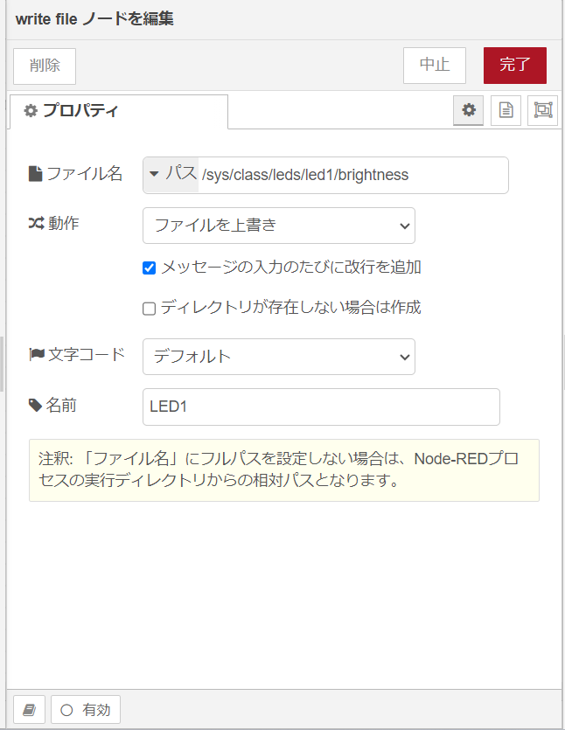Viewport: 565px width, 730px height.
Task: Click 完了 to finish editing
Action: 514,66
